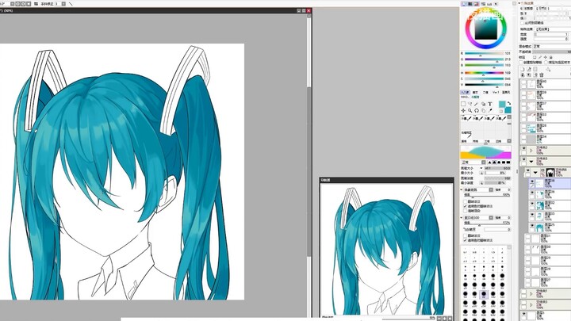Hide currently selected highlighted layer 38
This screenshot has height=321, width=571.
[531, 182]
